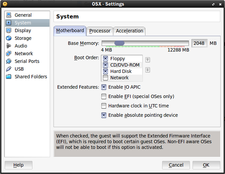Image resolution: width=225 pixels, height=174 pixels.
Task: Check Hardware clock in UTC time
Action: [x=104, y=106]
